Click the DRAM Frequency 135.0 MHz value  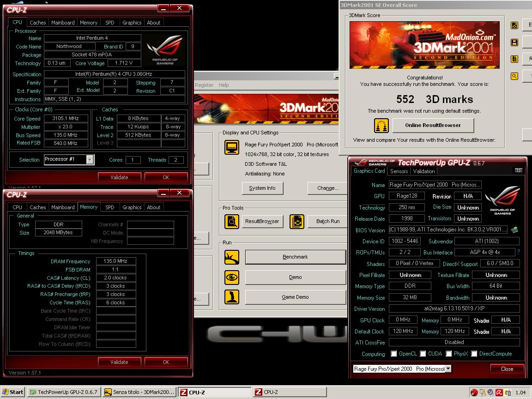coord(116,261)
